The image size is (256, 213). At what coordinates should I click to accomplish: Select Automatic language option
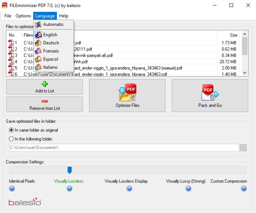click(53, 24)
